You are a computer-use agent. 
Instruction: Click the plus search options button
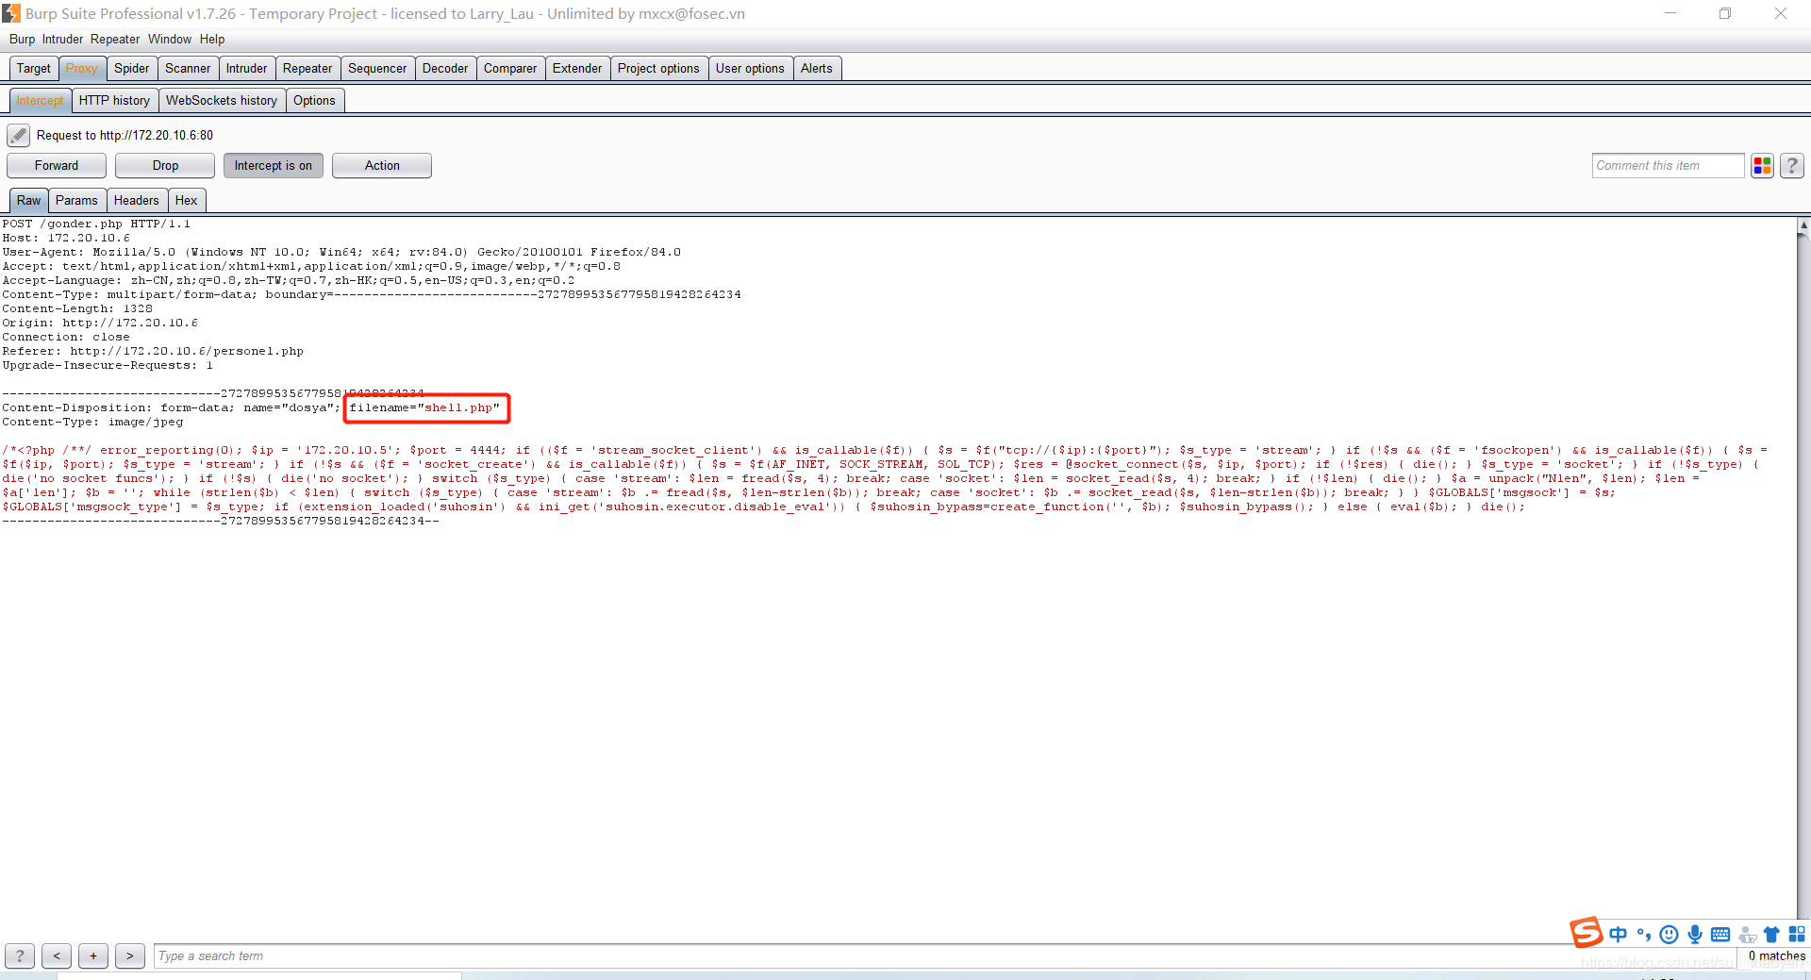coord(93,955)
